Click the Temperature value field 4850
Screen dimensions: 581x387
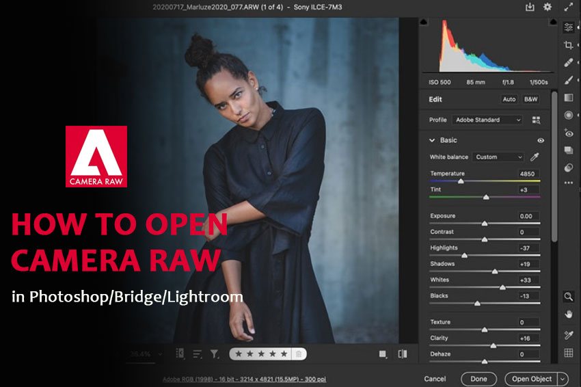coord(528,174)
